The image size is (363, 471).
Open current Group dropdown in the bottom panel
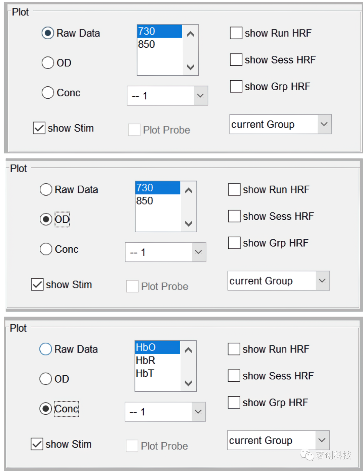tap(322, 440)
